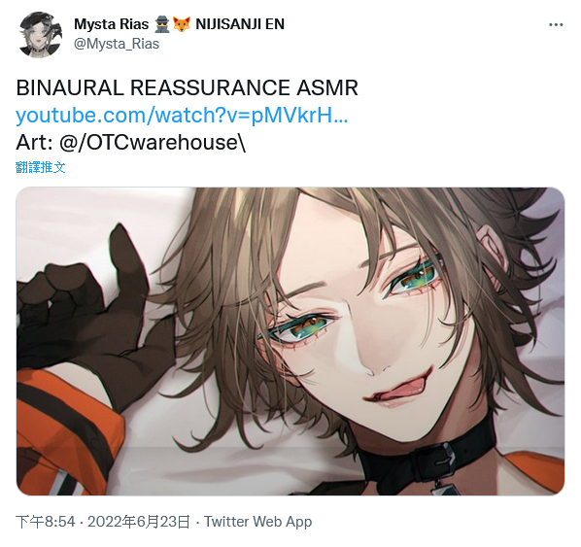581x547 pixels.
Task: Click the 翻譯推文 translate tweet link
Action: (x=41, y=167)
